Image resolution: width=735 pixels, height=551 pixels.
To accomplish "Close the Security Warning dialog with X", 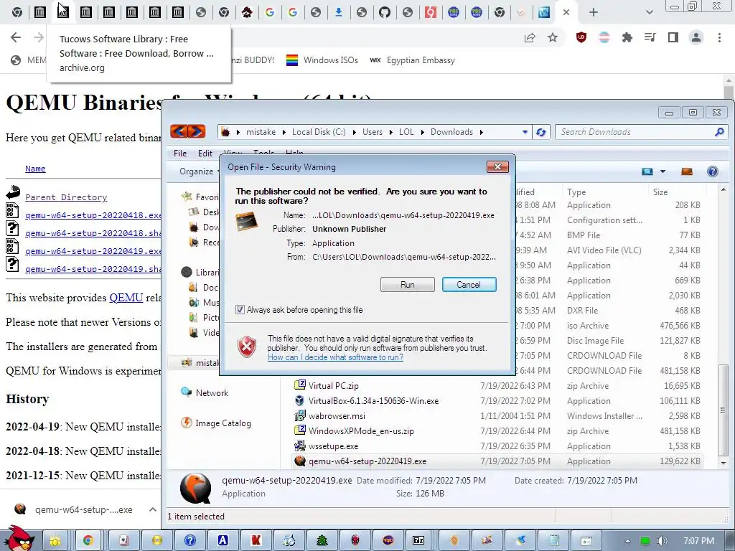I will pyautogui.click(x=497, y=166).
